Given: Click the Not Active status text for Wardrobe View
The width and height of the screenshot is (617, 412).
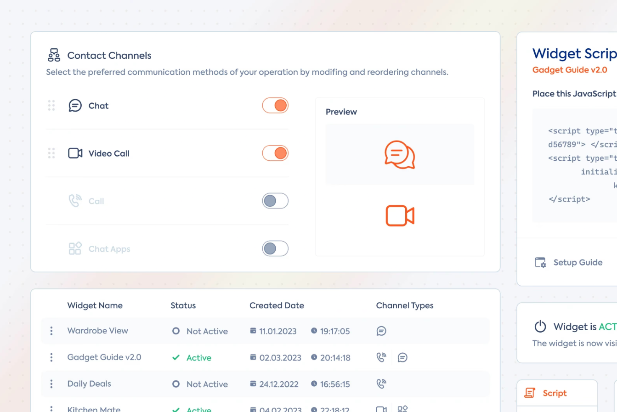Looking at the screenshot, I should click(x=207, y=331).
